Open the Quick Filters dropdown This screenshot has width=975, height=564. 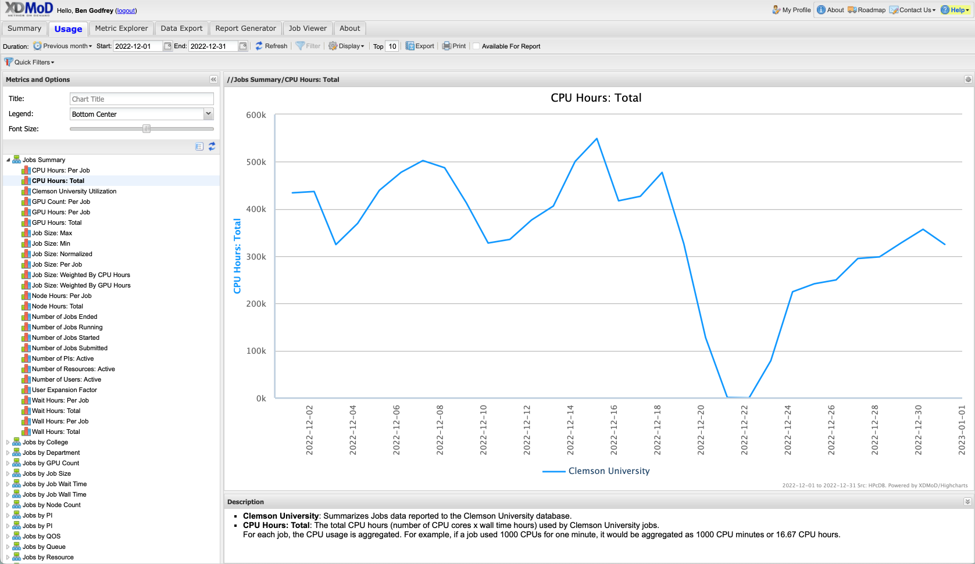[30, 62]
